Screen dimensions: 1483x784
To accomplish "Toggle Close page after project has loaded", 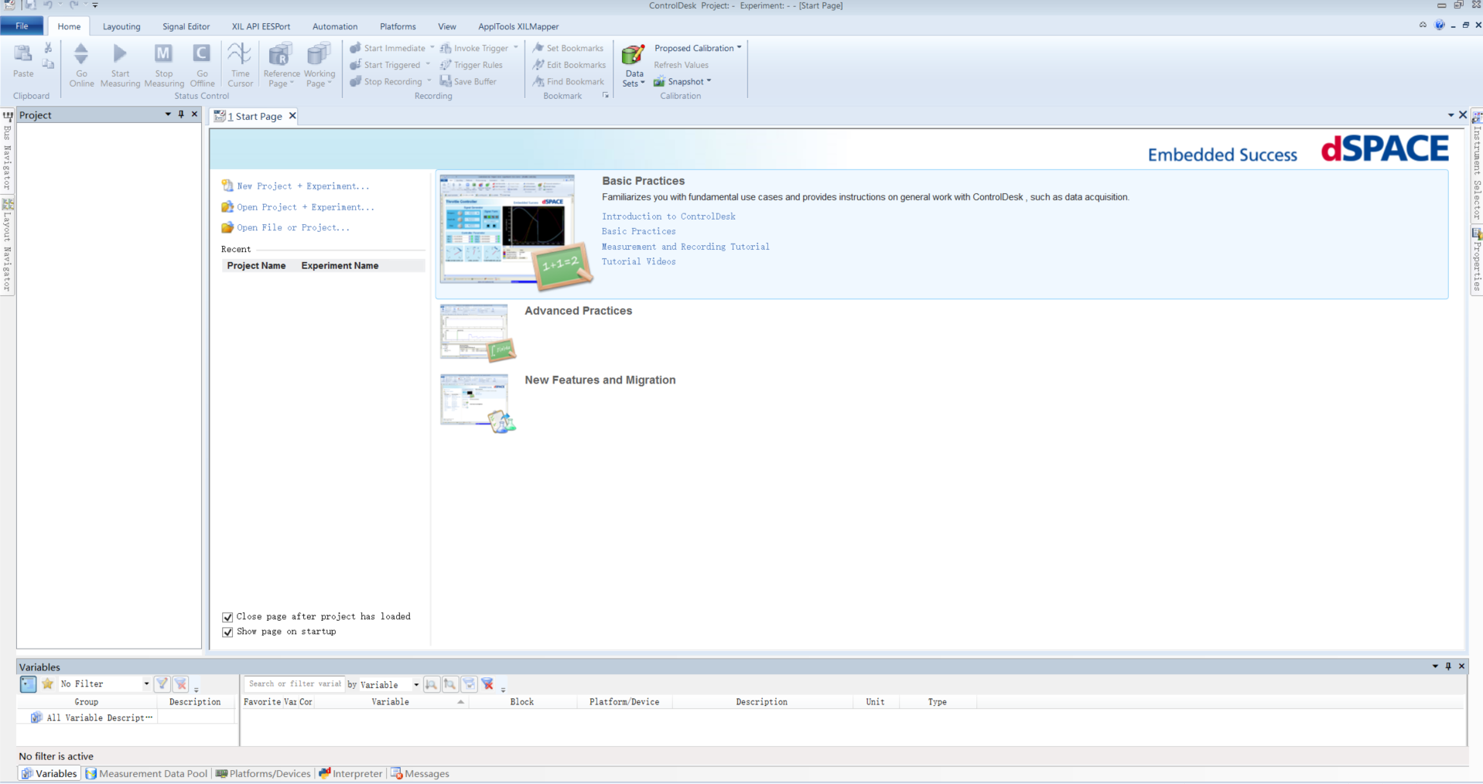I will click(x=227, y=617).
